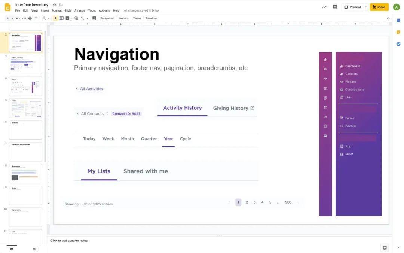Expand the zoom level dropdown
The height and width of the screenshot is (253, 404).
tap(48, 18)
